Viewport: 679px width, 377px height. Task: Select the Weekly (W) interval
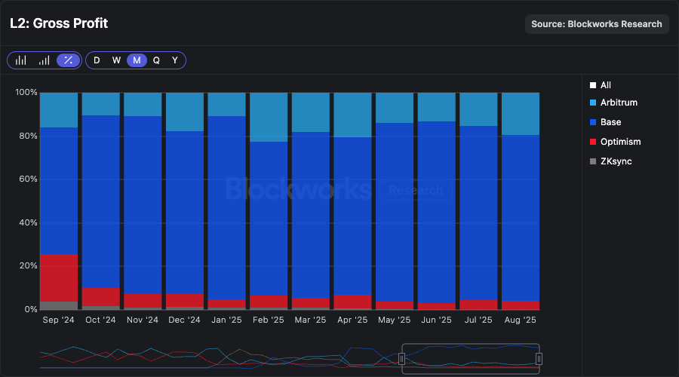(116, 60)
